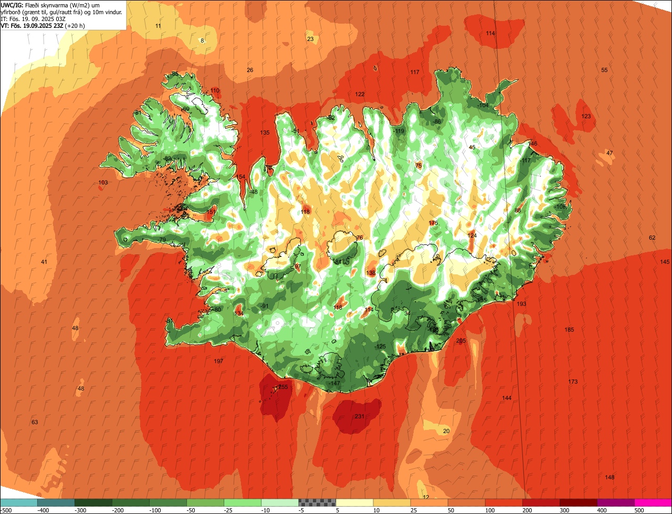This screenshot has width=672, height=514.
Task: Click the map value "-104" in the northeast
Action: 482,105
